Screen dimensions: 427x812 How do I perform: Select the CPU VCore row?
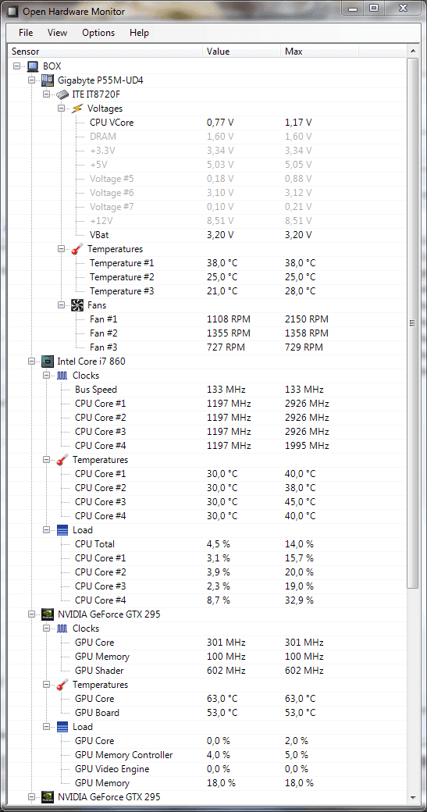[x=208, y=123]
